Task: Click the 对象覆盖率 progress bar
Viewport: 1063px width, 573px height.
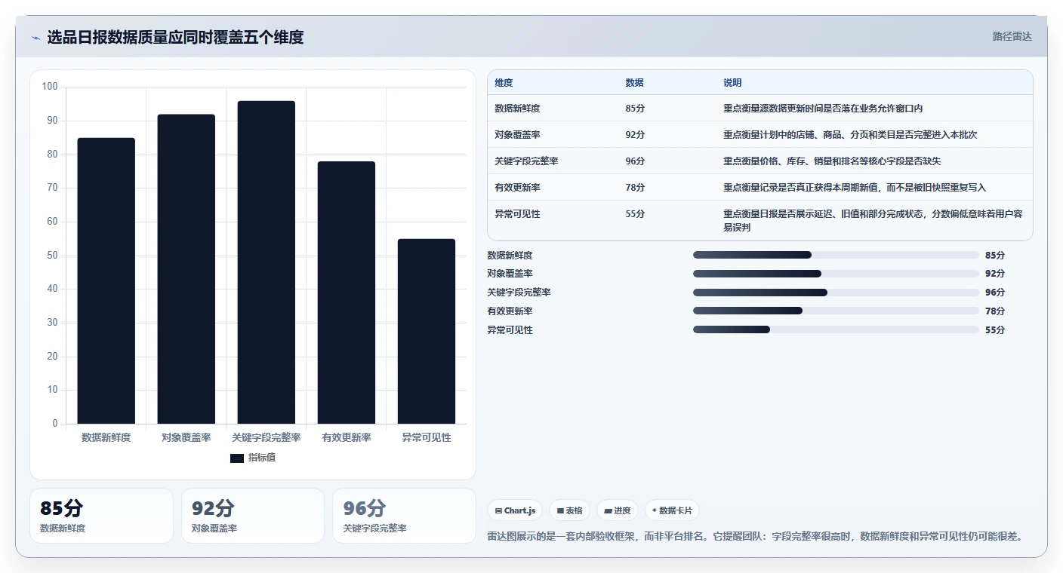Action: click(x=836, y=274)
